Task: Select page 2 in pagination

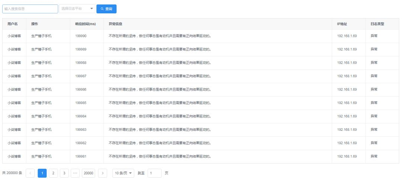Action: pyautogui.click(x=53, y=173)
